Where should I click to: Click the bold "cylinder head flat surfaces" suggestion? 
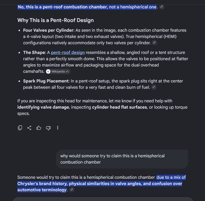click(x=120, y=107)
